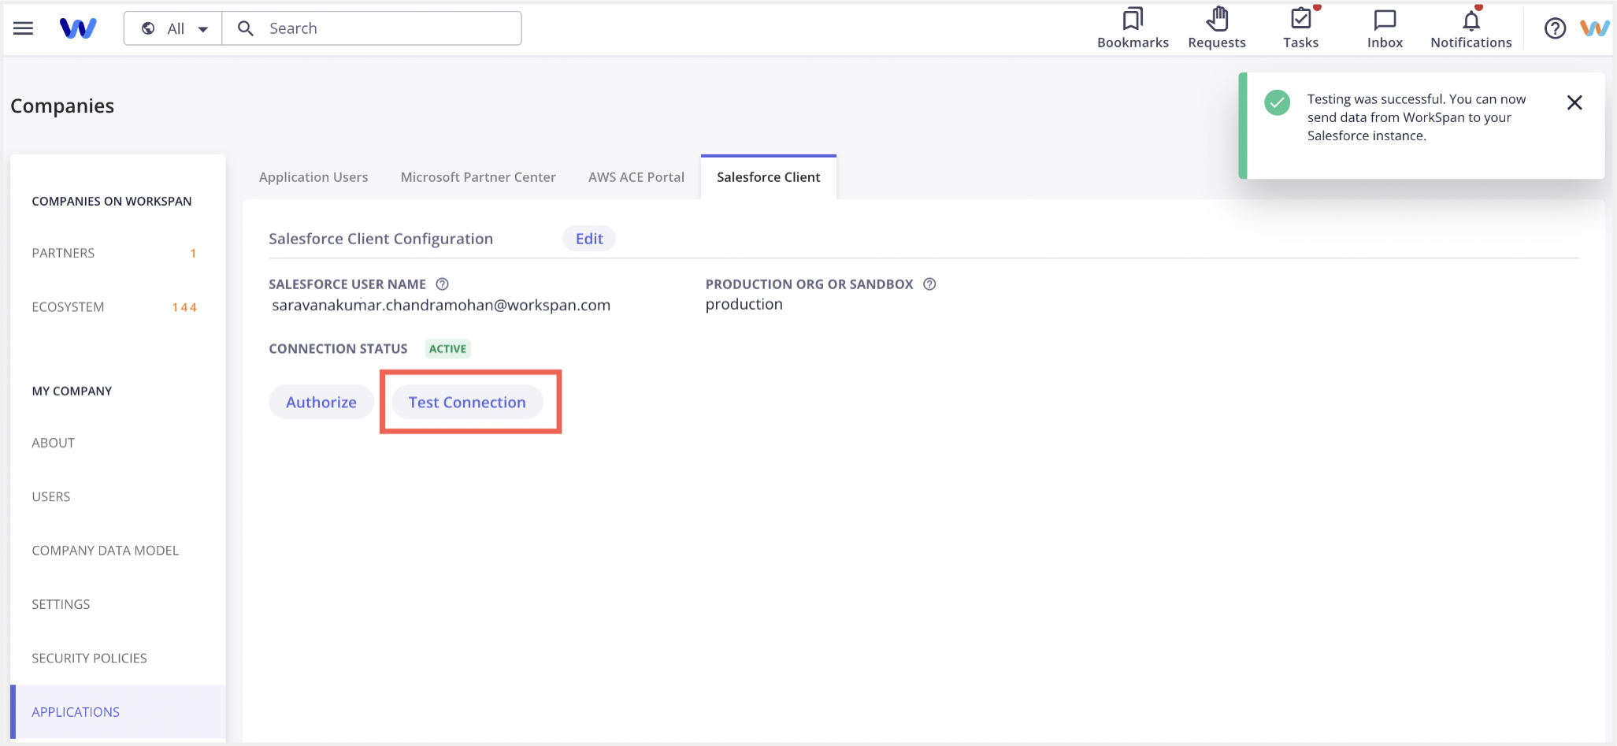
Task: Open Security Policies sidebar item
Action: coord(118,658)
